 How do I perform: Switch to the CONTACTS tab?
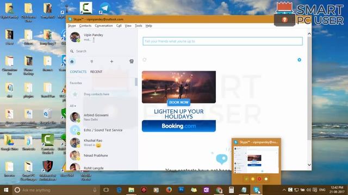click(x=78, y=72)
